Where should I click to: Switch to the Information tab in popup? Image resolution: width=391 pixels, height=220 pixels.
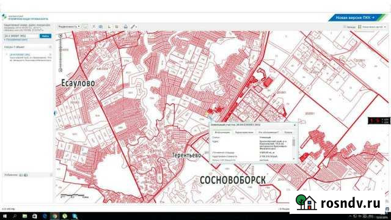[222, 132]
